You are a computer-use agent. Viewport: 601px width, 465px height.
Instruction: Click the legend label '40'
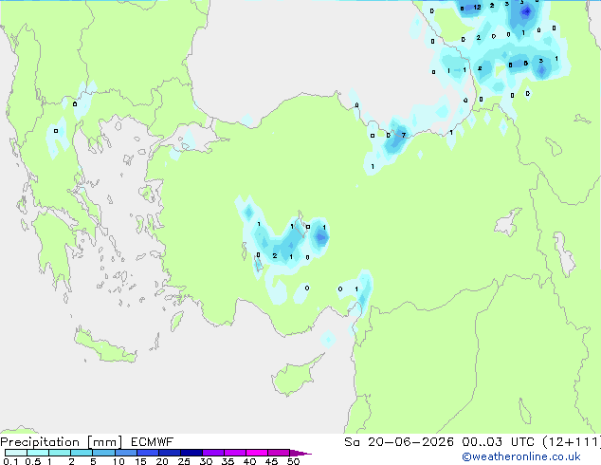(249, 461)
